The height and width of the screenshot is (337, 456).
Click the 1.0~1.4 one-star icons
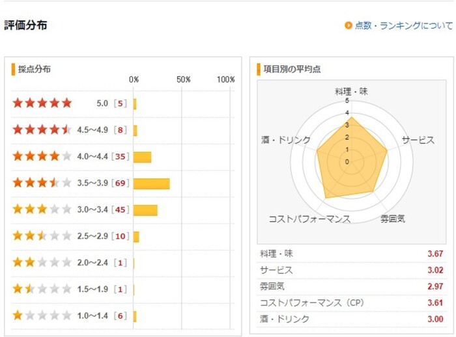click(x=42, y=316)
